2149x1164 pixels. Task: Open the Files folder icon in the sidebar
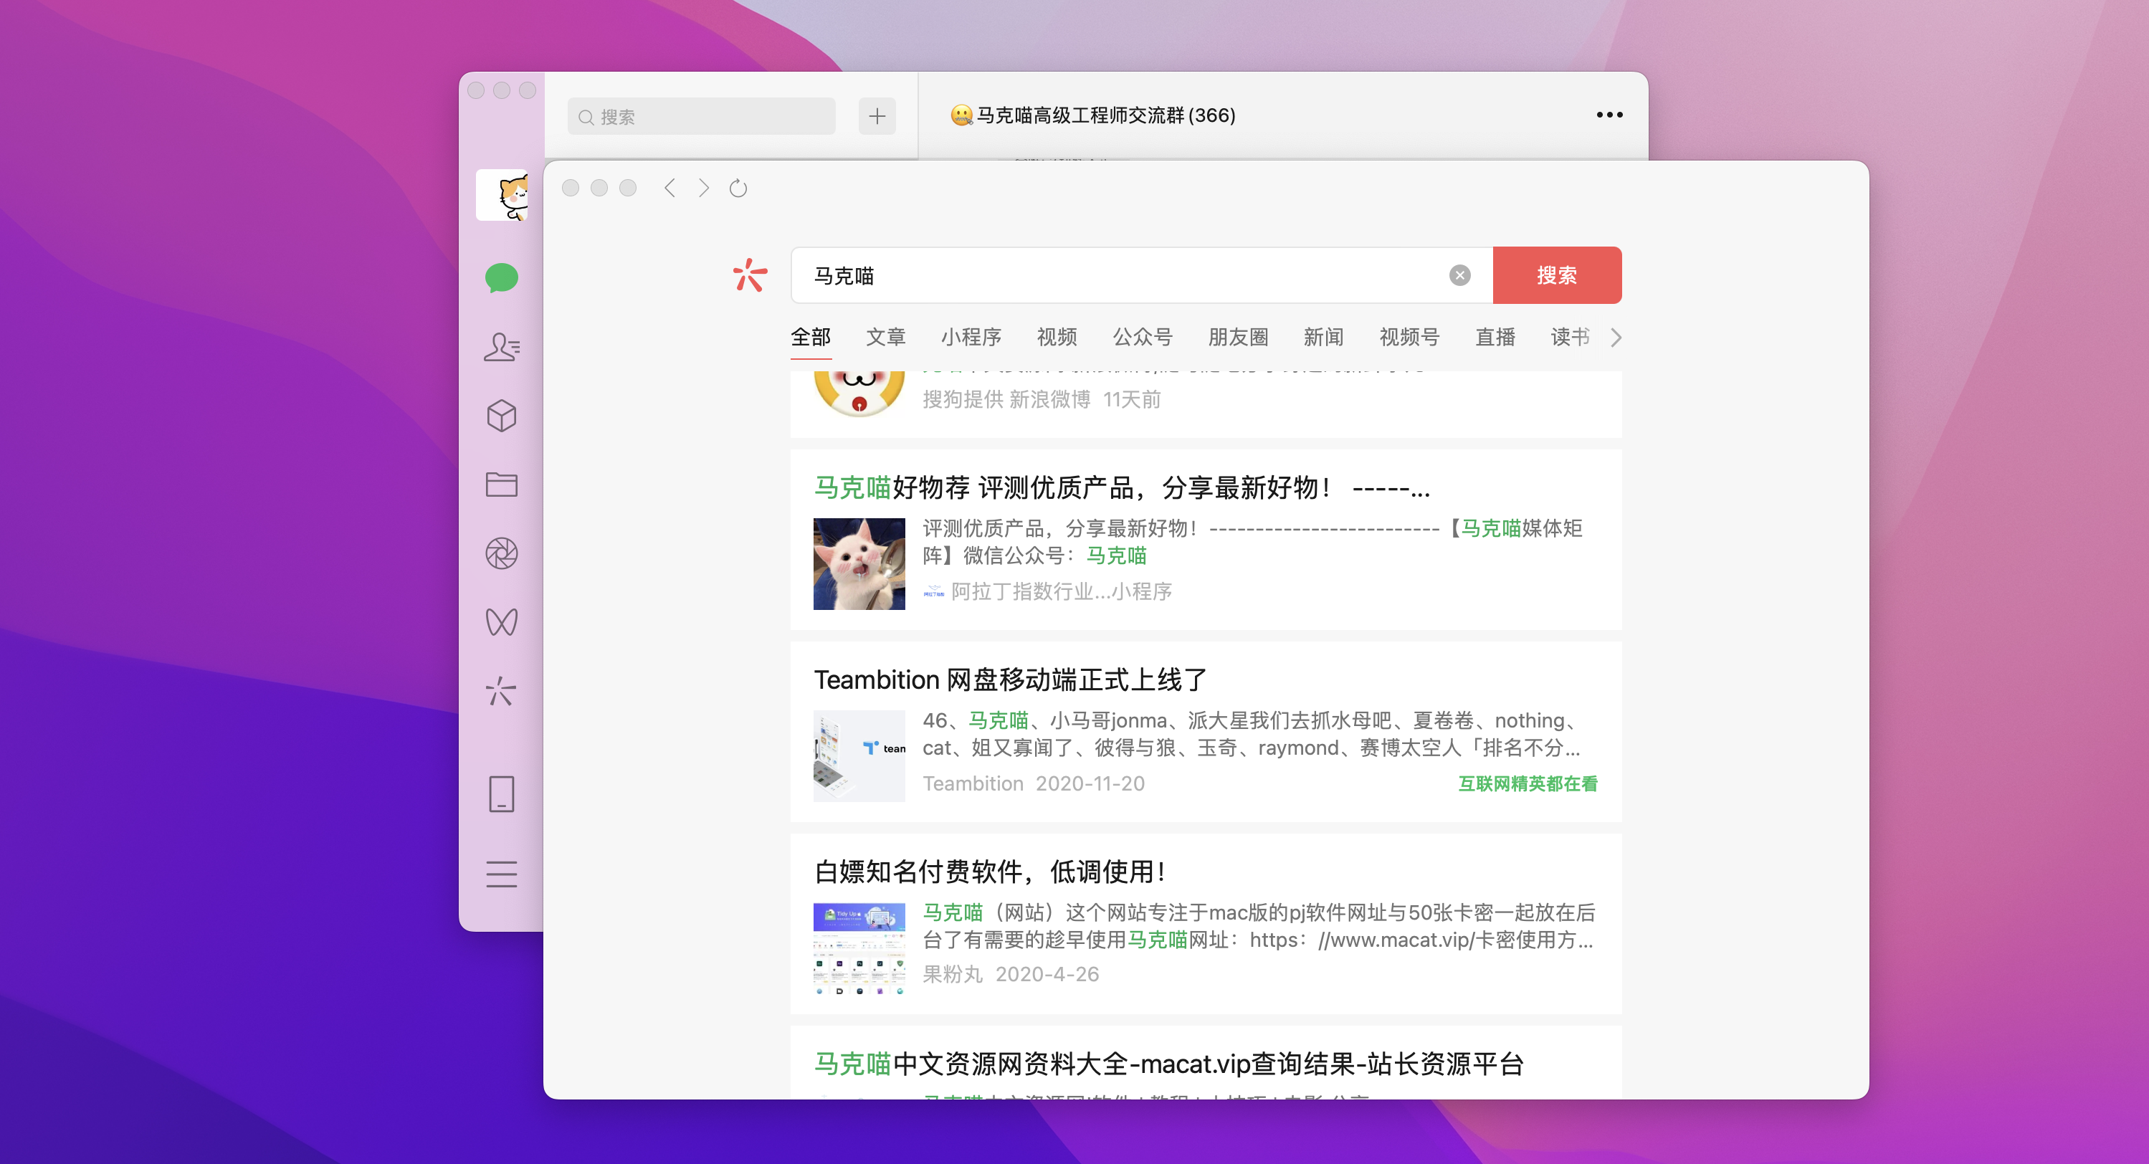click(x=501, y=485)
